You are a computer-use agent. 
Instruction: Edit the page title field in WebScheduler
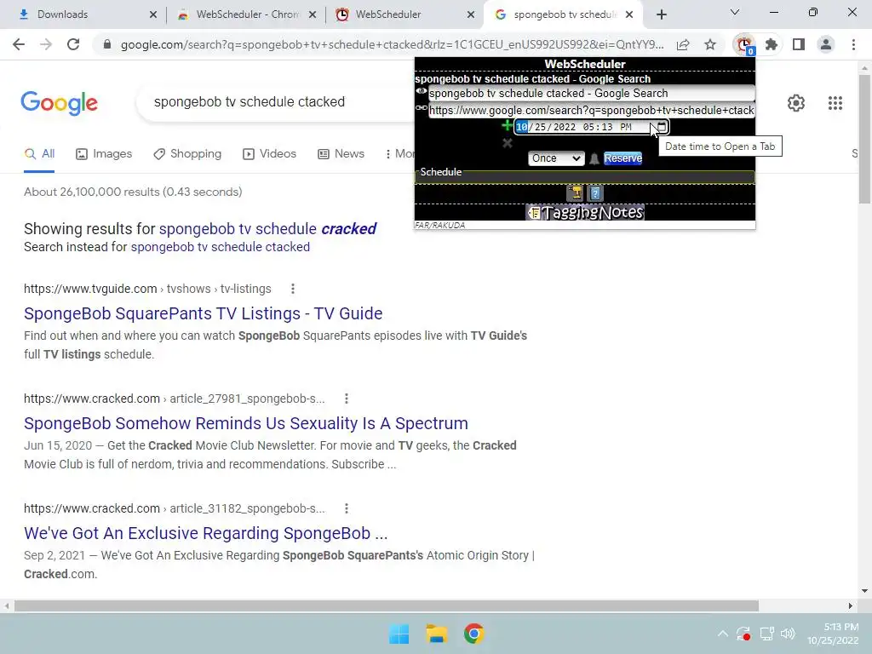click(591, 94)
